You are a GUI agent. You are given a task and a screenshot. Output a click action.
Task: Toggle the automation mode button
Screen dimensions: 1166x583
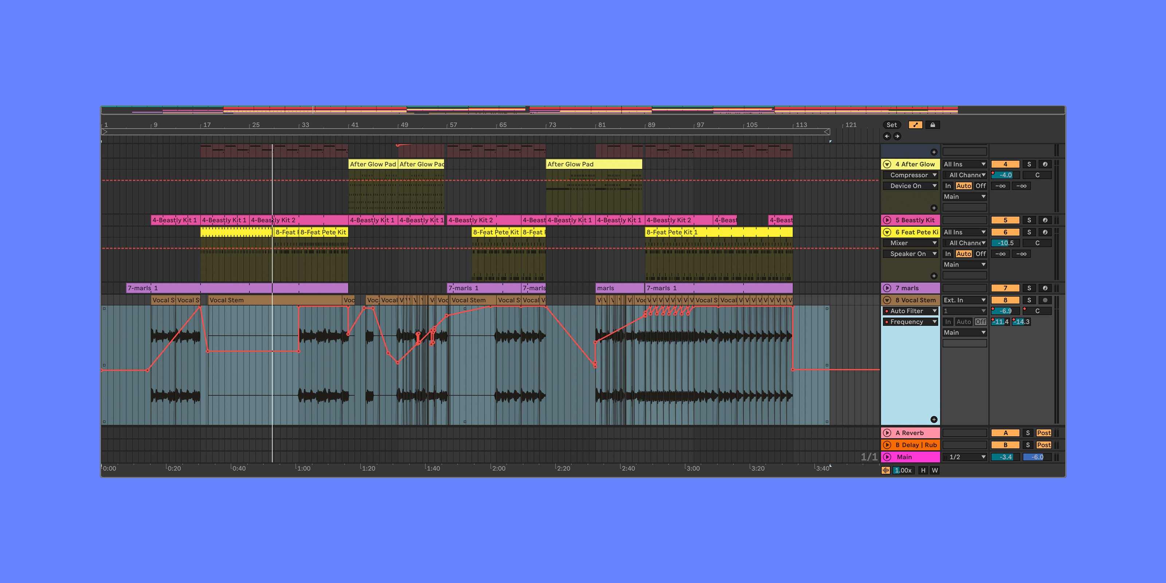[915, 125]
